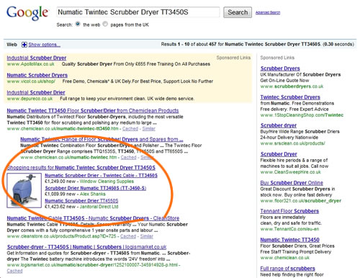The image size is (360, 278).
Task: Open 'Scrubber dryer' srsclean sidebar ad
Action: (x=279, y=125)
